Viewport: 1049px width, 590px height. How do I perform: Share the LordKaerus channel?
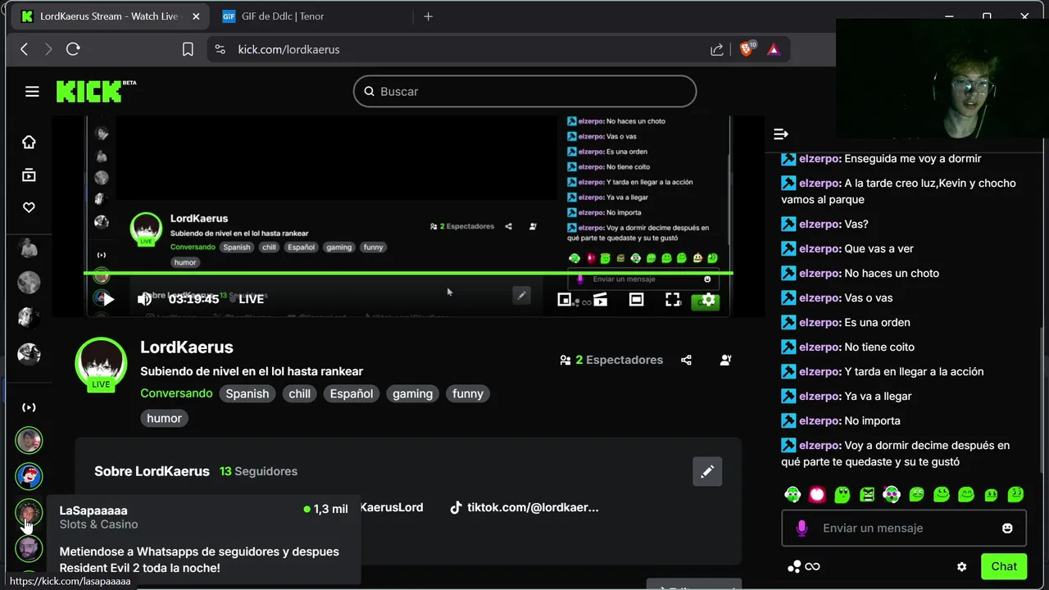[686, 360]
